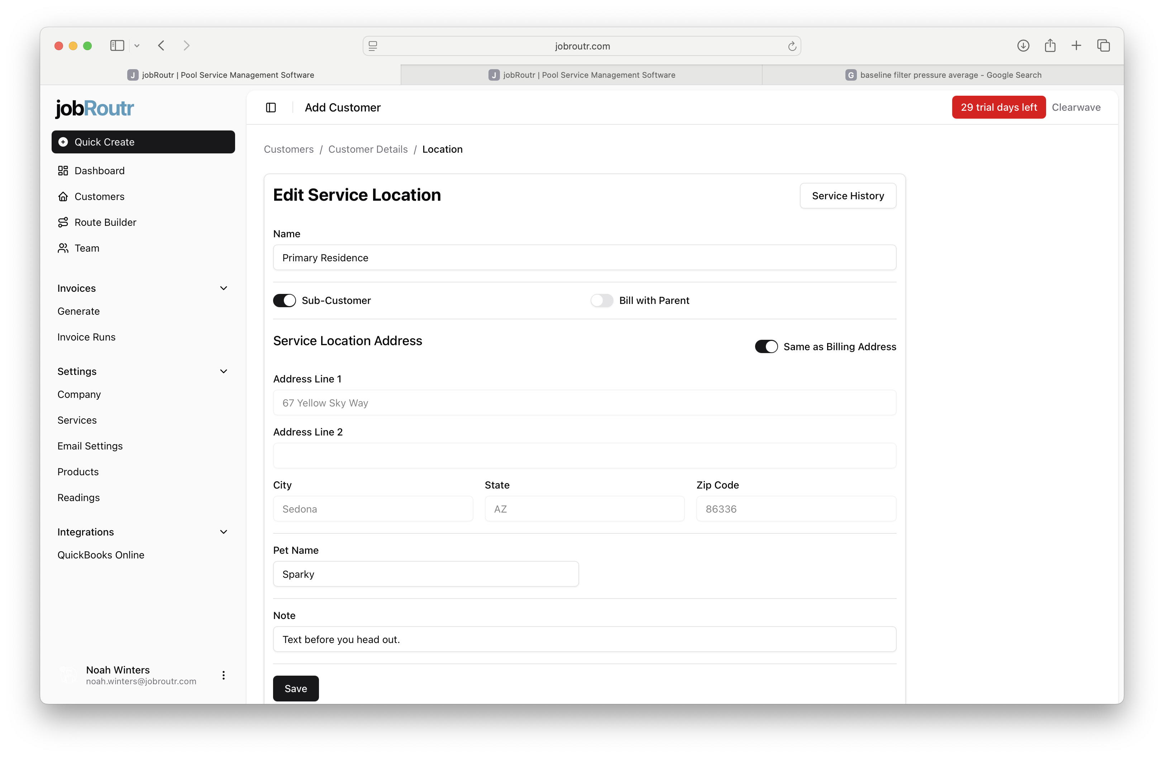This screenshot has height=757, width=1164.
Task: Turn off Same as Billing Address
Action: [x=766, y=346]
